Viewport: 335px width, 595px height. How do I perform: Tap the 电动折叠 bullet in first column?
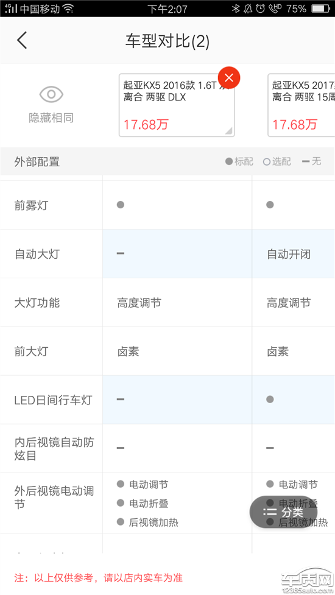[x=120, y=503]
